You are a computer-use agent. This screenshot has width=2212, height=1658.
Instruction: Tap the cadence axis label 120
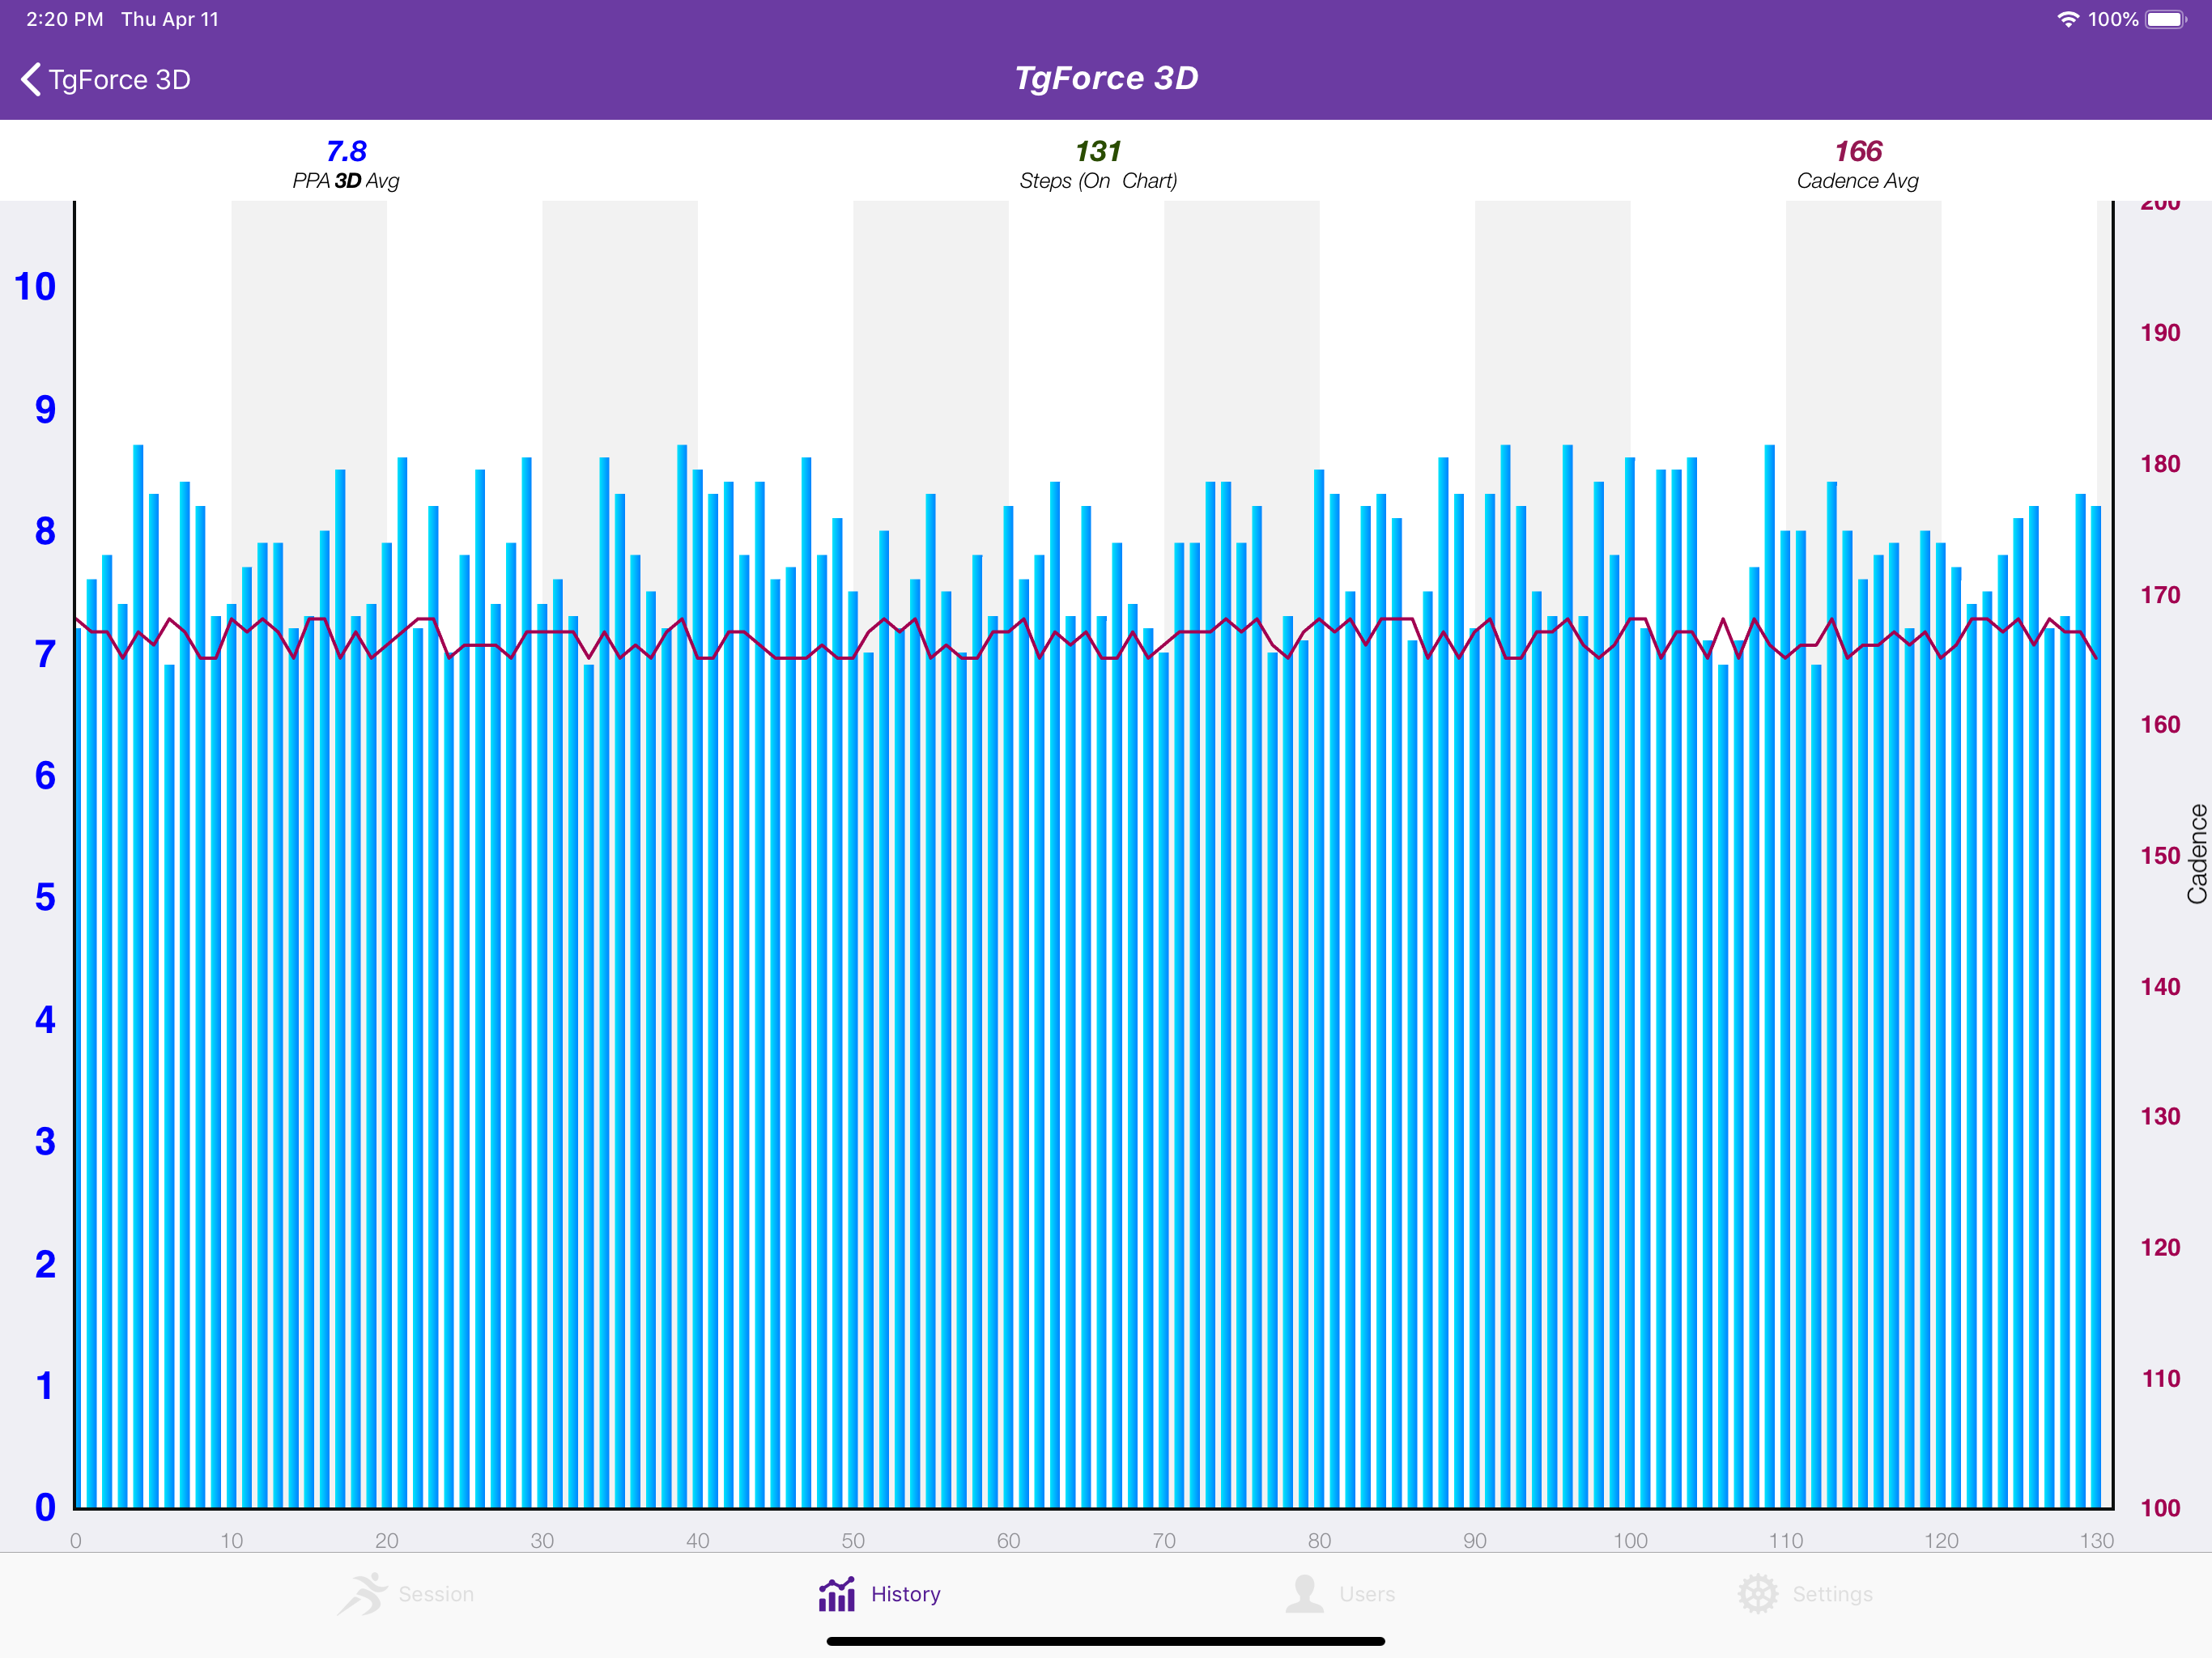2160,1248
